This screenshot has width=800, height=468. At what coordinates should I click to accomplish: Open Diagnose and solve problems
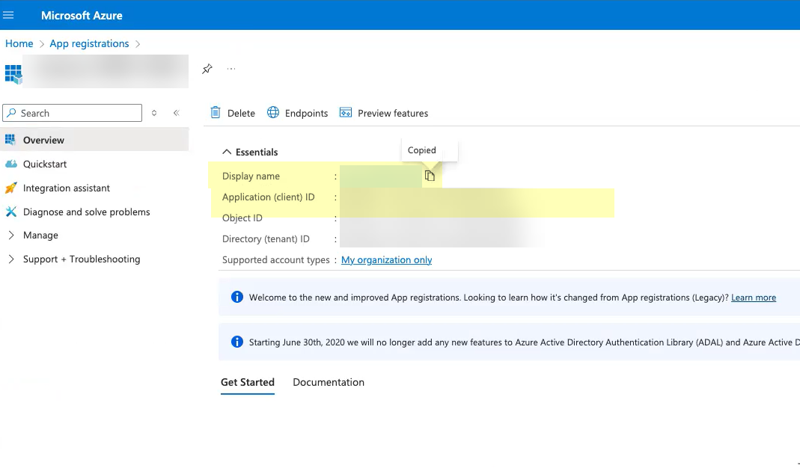pos(86,212)
